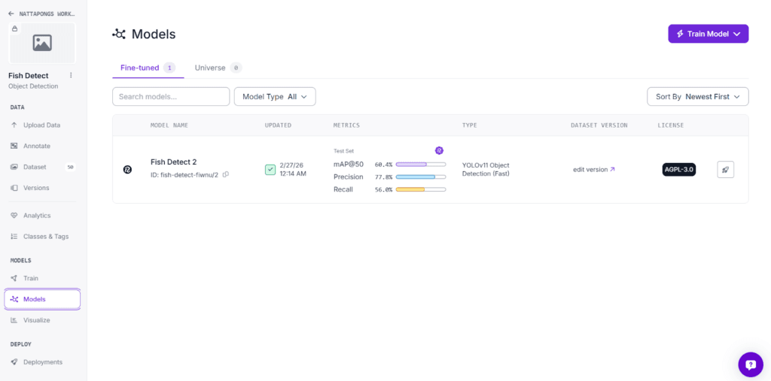The image size is (771, 381).
Task: Open the Annotate page
Action: coord(36,146)
